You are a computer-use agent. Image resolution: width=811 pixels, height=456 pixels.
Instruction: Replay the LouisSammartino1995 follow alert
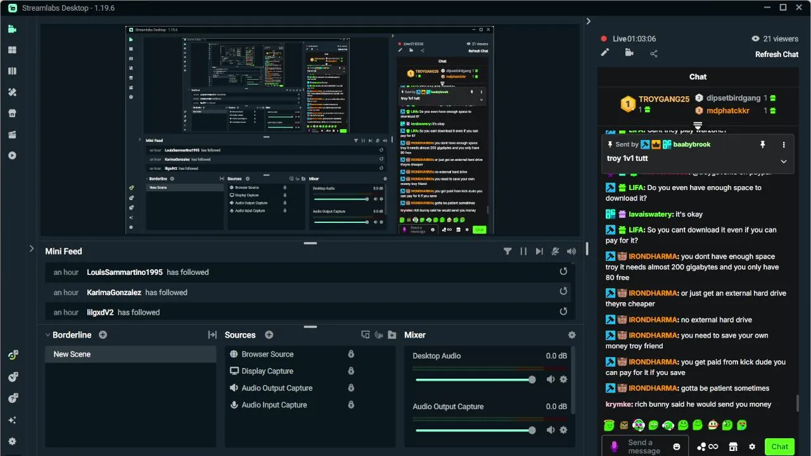(x=563, y=272)
